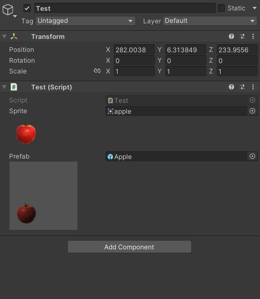Click the sprite icon in the Sprite field
Image resolution: width=260 pixels, height=299 pixels.
point(110,111)
